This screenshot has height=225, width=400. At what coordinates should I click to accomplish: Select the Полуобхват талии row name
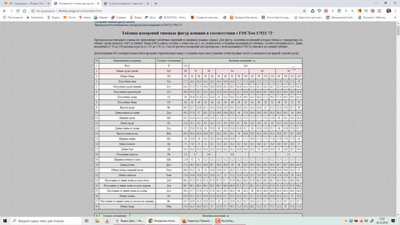127,97
